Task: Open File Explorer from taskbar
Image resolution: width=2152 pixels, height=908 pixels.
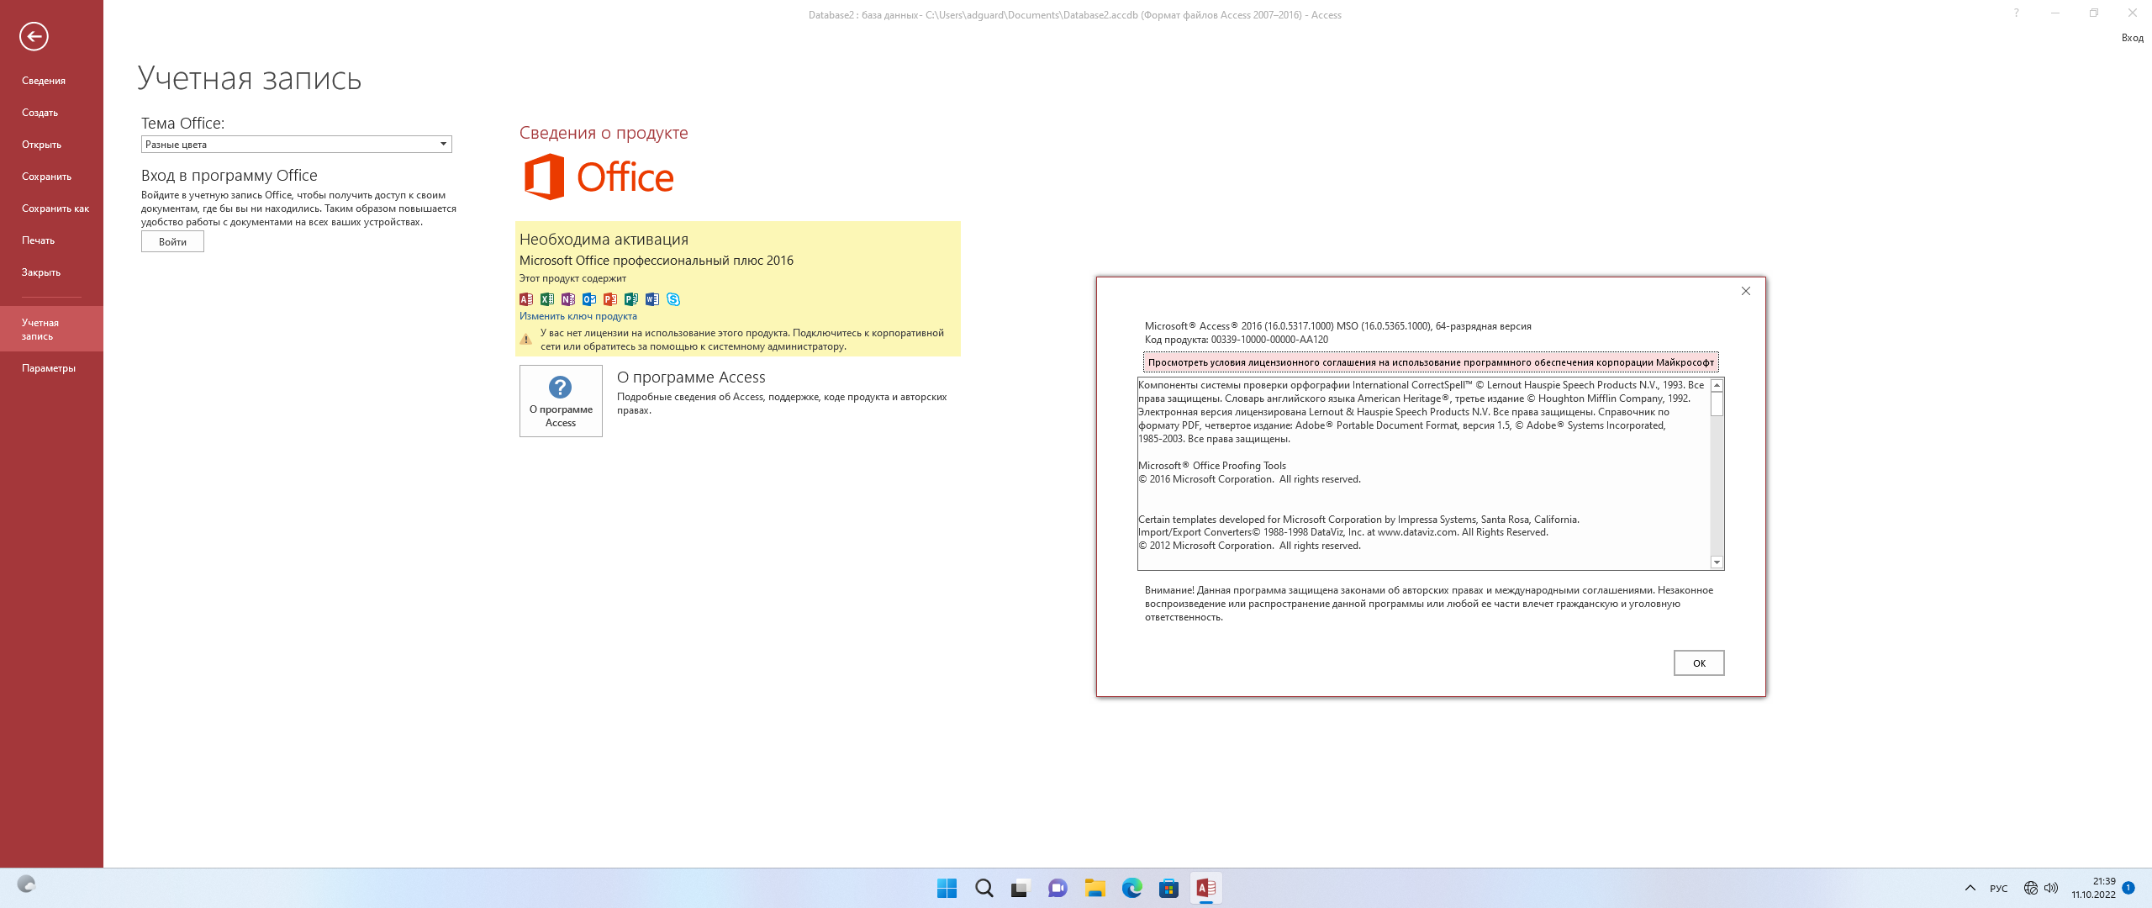Action: pos(1094,888)
